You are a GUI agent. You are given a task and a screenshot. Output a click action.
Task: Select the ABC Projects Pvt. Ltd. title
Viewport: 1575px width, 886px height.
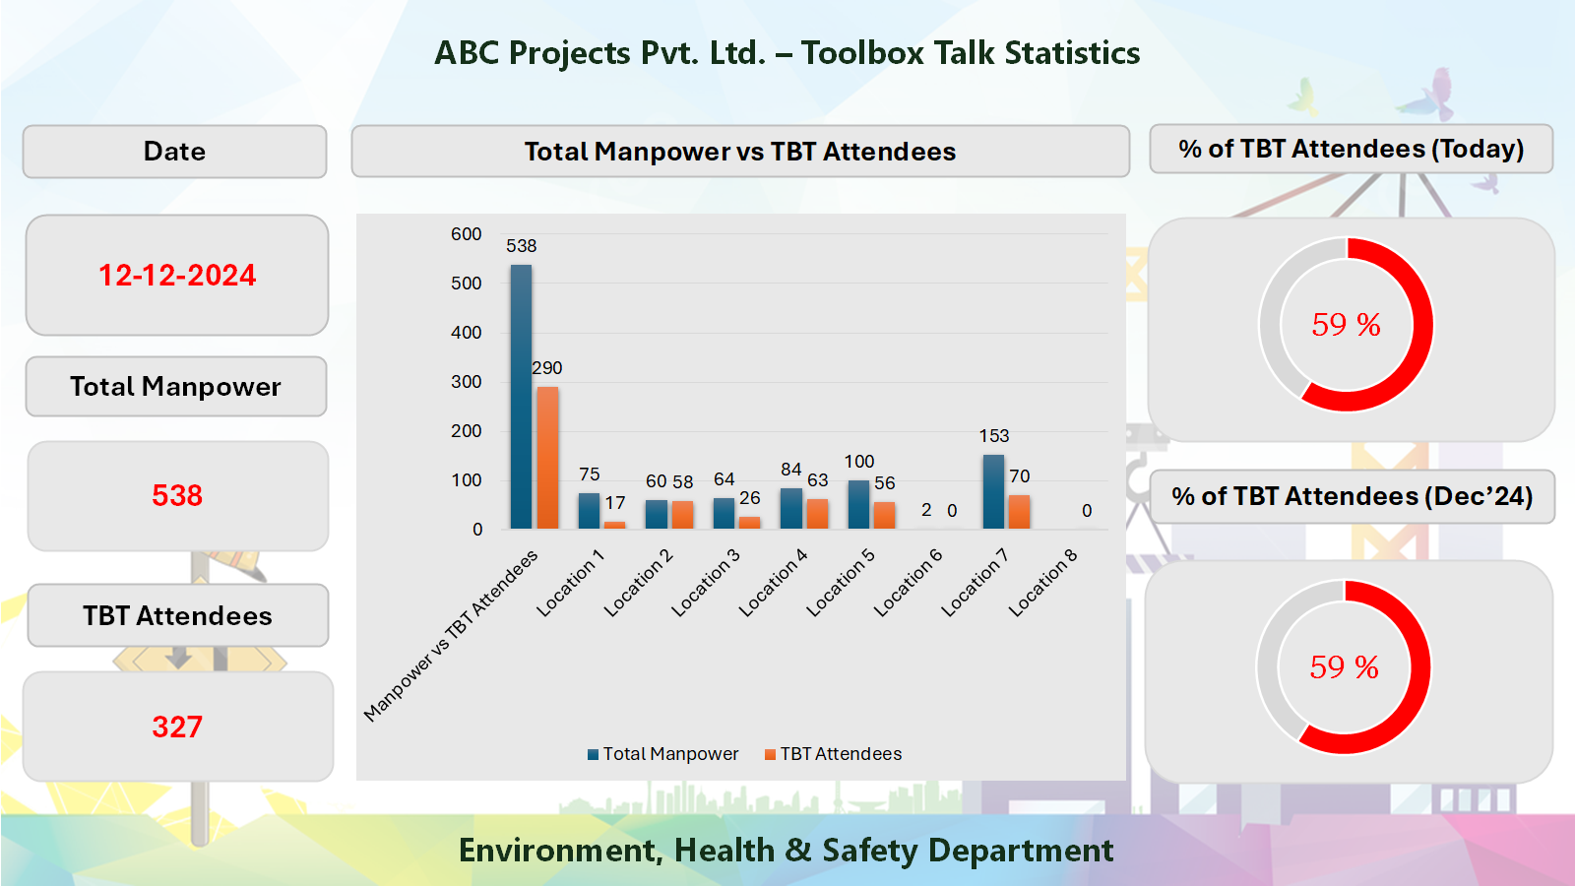pyautogui.click(x=787, y=54)
